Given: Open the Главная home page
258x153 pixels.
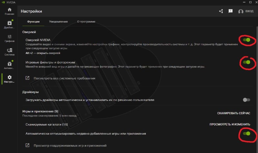Looking at the screenshot, I should point(9,11).
